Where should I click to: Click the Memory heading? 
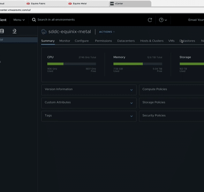coord(119,57)
